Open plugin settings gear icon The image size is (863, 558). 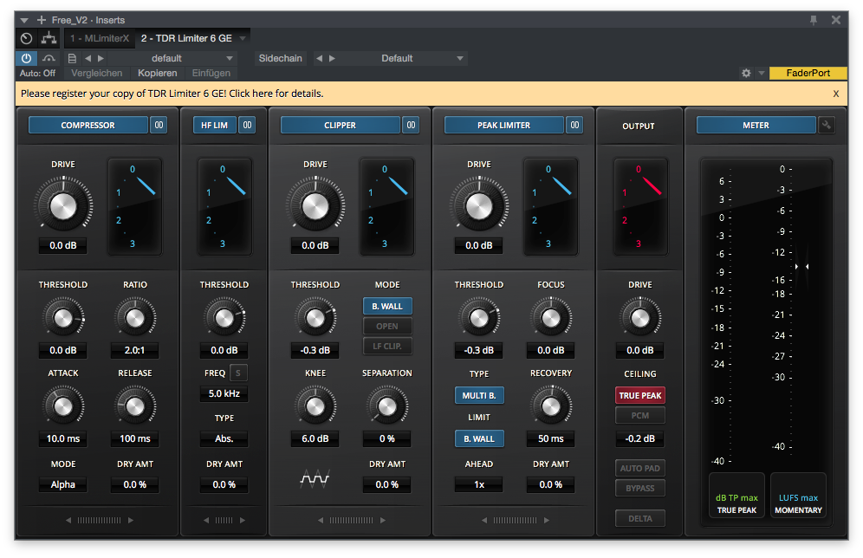tap(746, 73)
